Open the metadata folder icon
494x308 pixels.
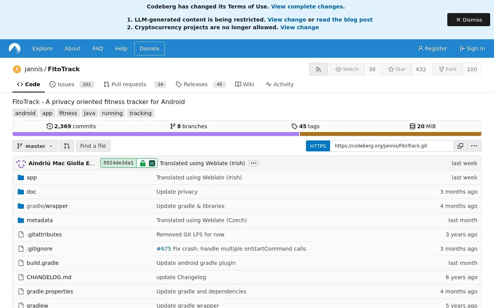(x=21, y=220)
